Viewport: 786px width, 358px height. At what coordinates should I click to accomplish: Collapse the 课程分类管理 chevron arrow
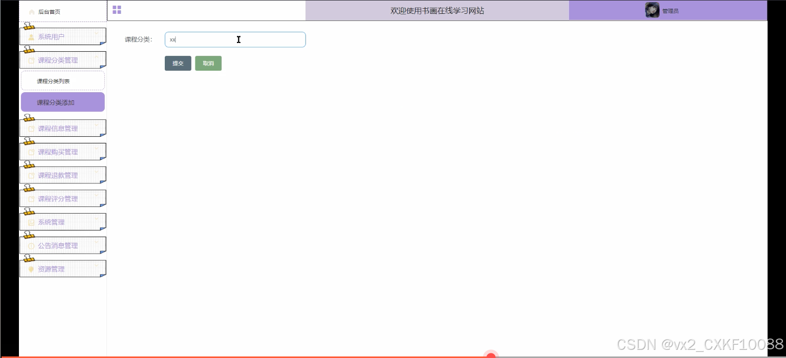point(96,56)
